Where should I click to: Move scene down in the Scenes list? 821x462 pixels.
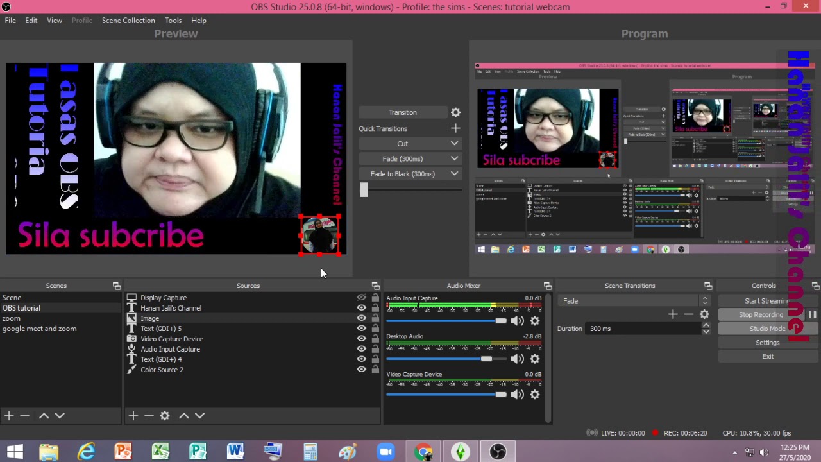tap(60, 416)
